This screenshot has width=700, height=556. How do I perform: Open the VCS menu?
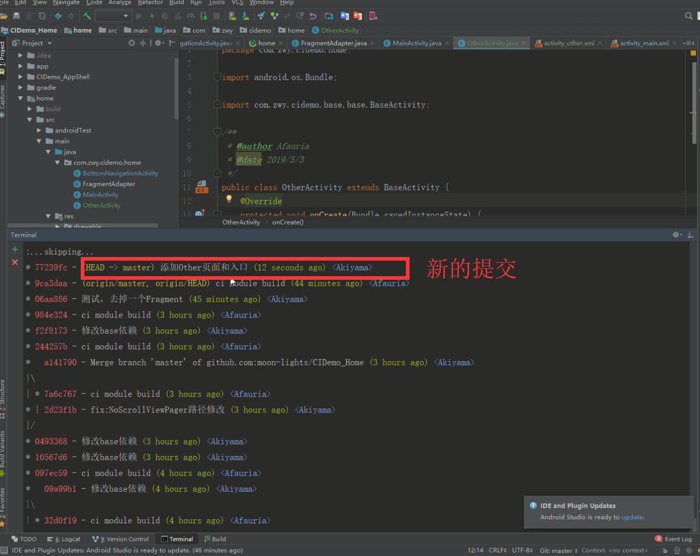237,3
